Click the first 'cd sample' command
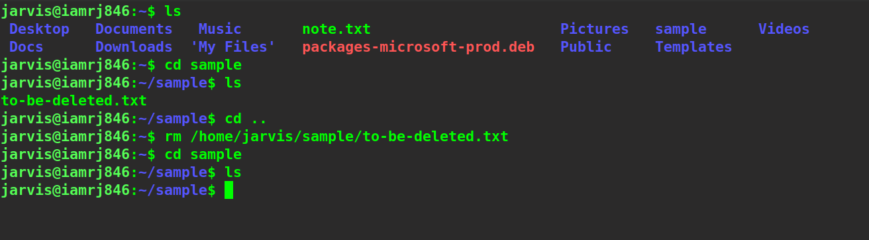The width and height of the screenshot is (869, 240). click(x=203, y=65)
